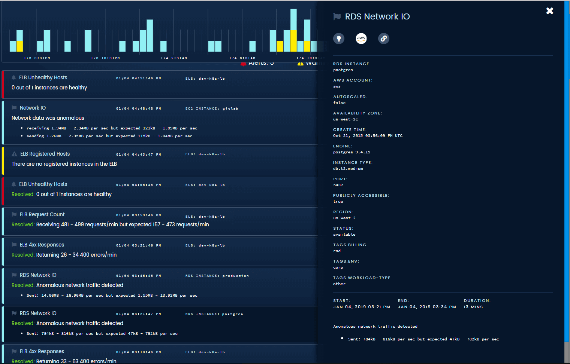Click the bell icon on ELB Unhealthy Hosts alert
This screenshot has height=364, width=570.
click(x=13, y=77)
